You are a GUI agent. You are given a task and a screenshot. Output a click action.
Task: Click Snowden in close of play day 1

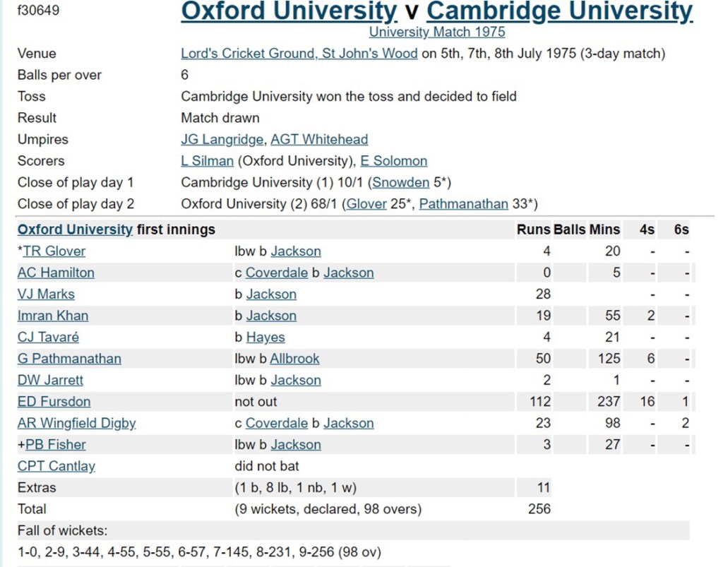tap(401, 183)
